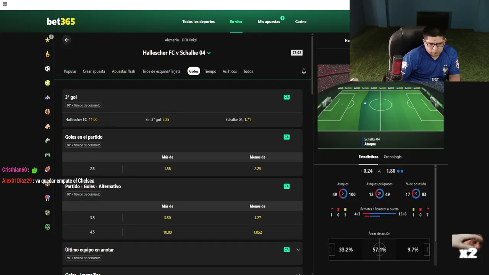Click the bet365 logo

point(61,21)
